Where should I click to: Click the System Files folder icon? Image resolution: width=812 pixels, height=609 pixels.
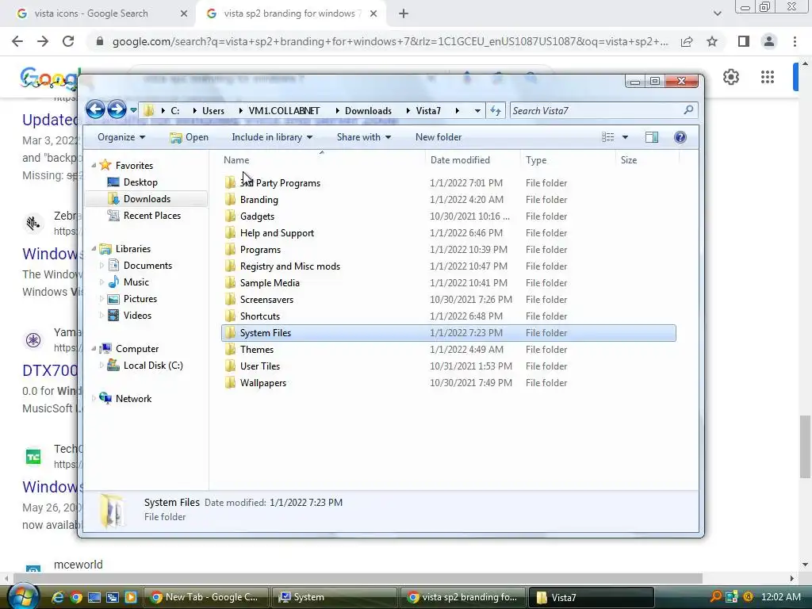[230, 332]
